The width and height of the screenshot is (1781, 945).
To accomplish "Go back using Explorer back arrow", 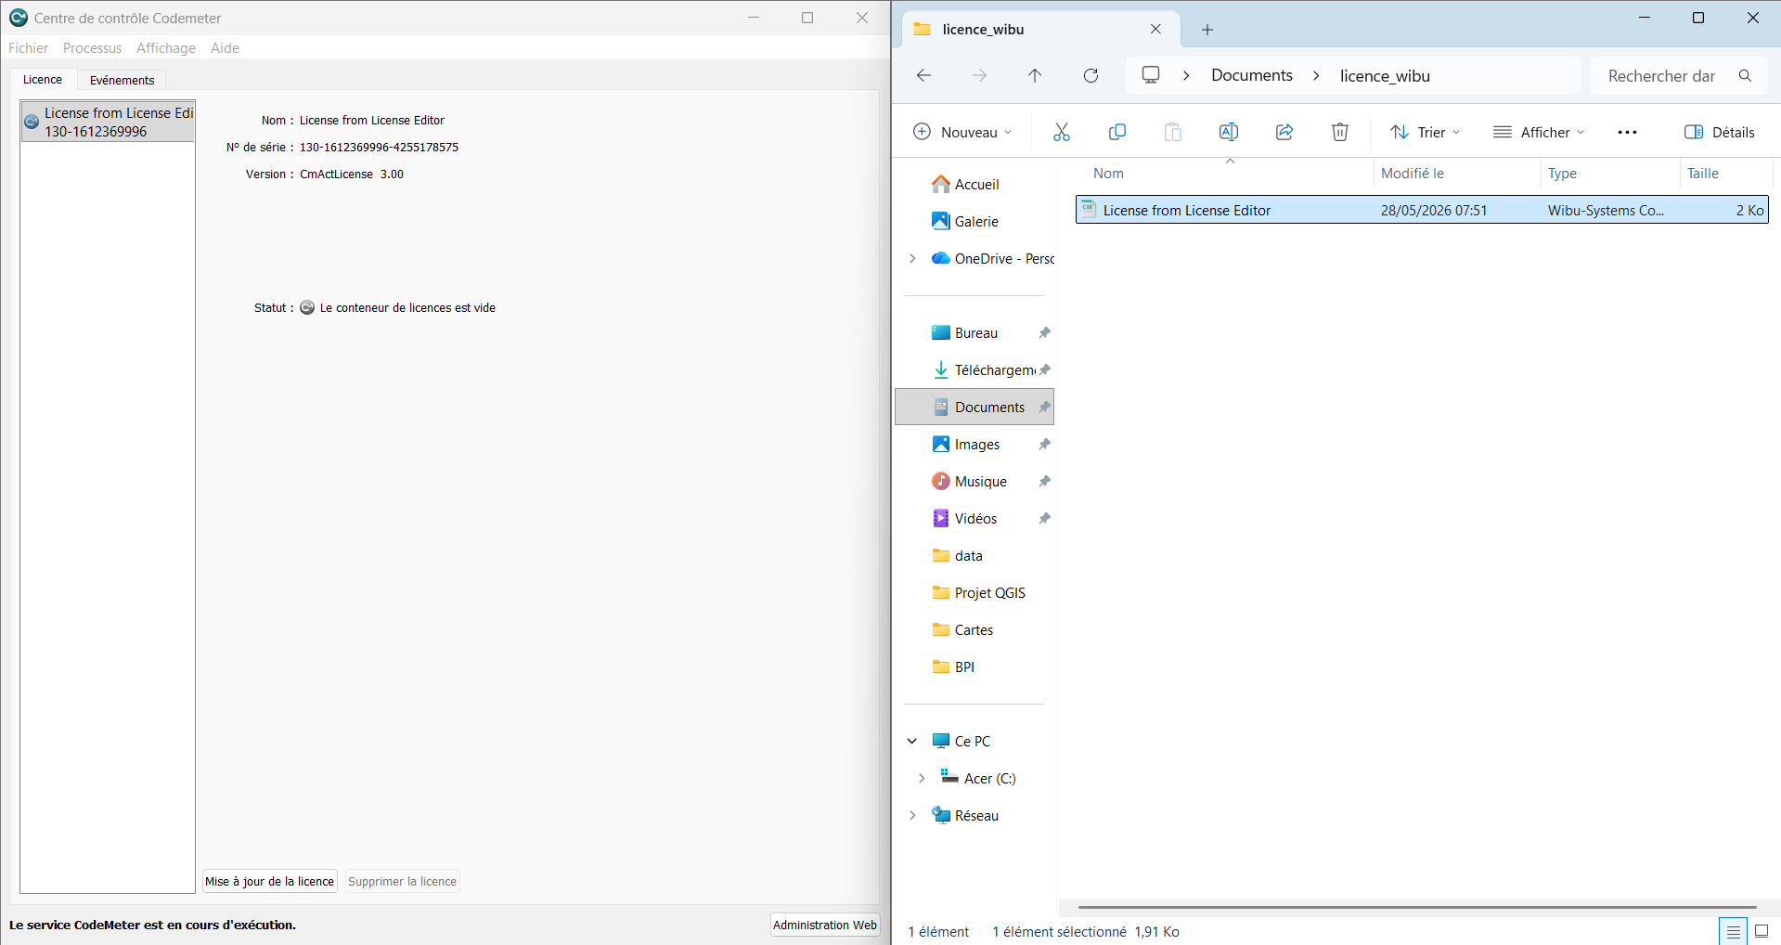I will click(x=923, y=75).
